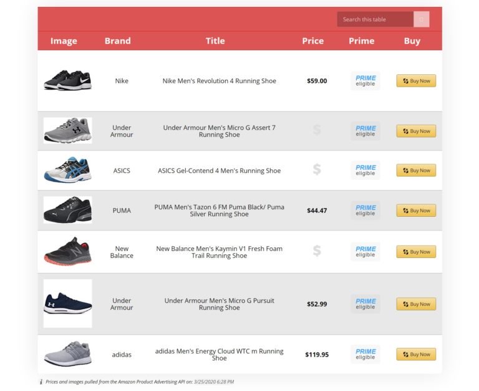
Task: Click Prime eligible badge in Nike row
Action: pyautogui.click(x=365, y=81)
